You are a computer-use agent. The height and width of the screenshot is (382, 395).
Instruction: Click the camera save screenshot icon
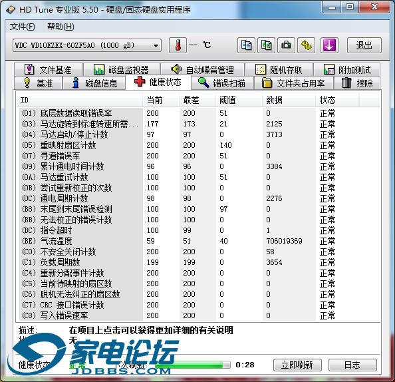click(286, 45)
